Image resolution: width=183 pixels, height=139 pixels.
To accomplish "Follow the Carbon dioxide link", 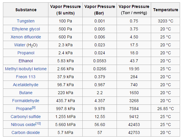I will tap(26, 133).
